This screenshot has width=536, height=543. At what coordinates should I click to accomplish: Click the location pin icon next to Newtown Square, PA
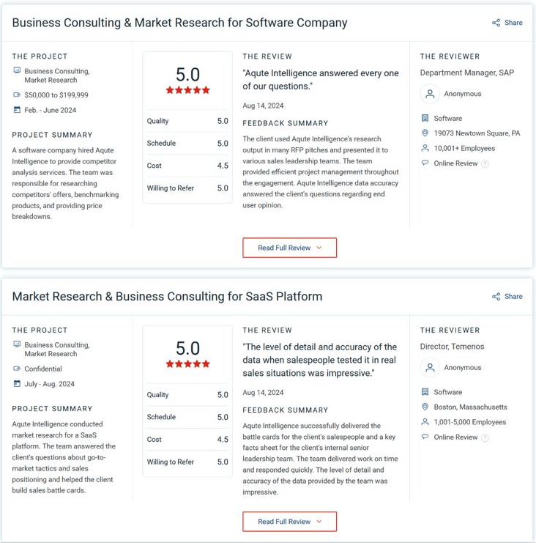425,133
